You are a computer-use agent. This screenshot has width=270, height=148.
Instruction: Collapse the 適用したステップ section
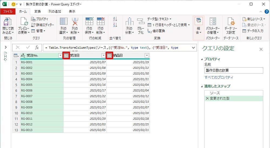(x=202, y=86)
